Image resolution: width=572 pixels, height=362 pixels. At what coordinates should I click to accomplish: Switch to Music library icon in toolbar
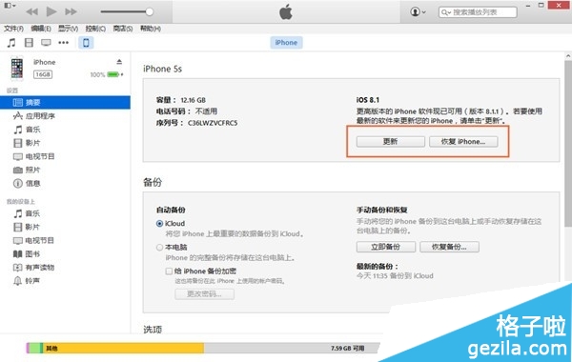click(11, 43)
